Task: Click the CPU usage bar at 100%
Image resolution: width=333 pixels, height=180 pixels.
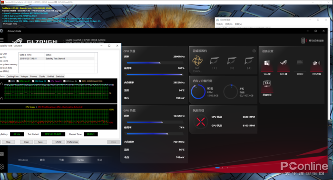Action: click(x=155, y=75)
